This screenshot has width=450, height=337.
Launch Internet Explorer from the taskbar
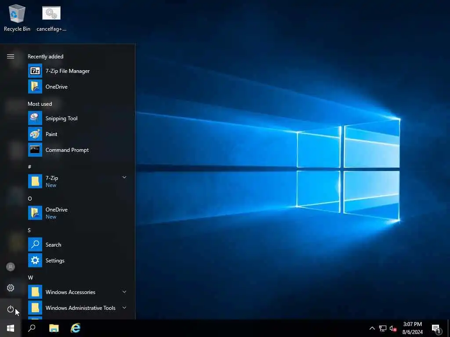(76, 328)
